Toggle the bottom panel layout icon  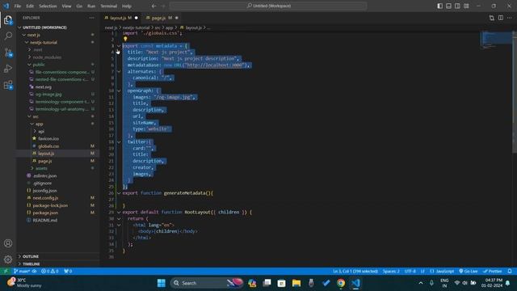coord(449,6)
